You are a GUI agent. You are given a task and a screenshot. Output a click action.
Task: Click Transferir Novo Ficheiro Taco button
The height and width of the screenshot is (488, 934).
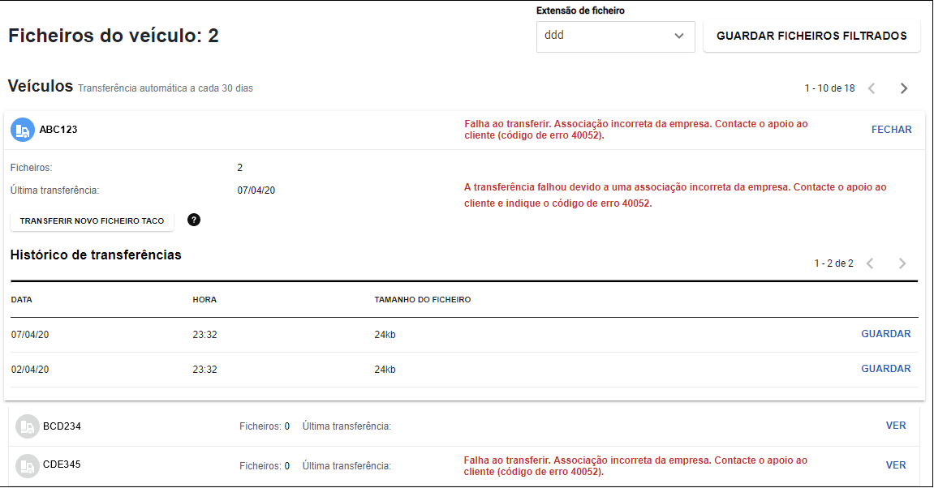[x=92, y=220]
